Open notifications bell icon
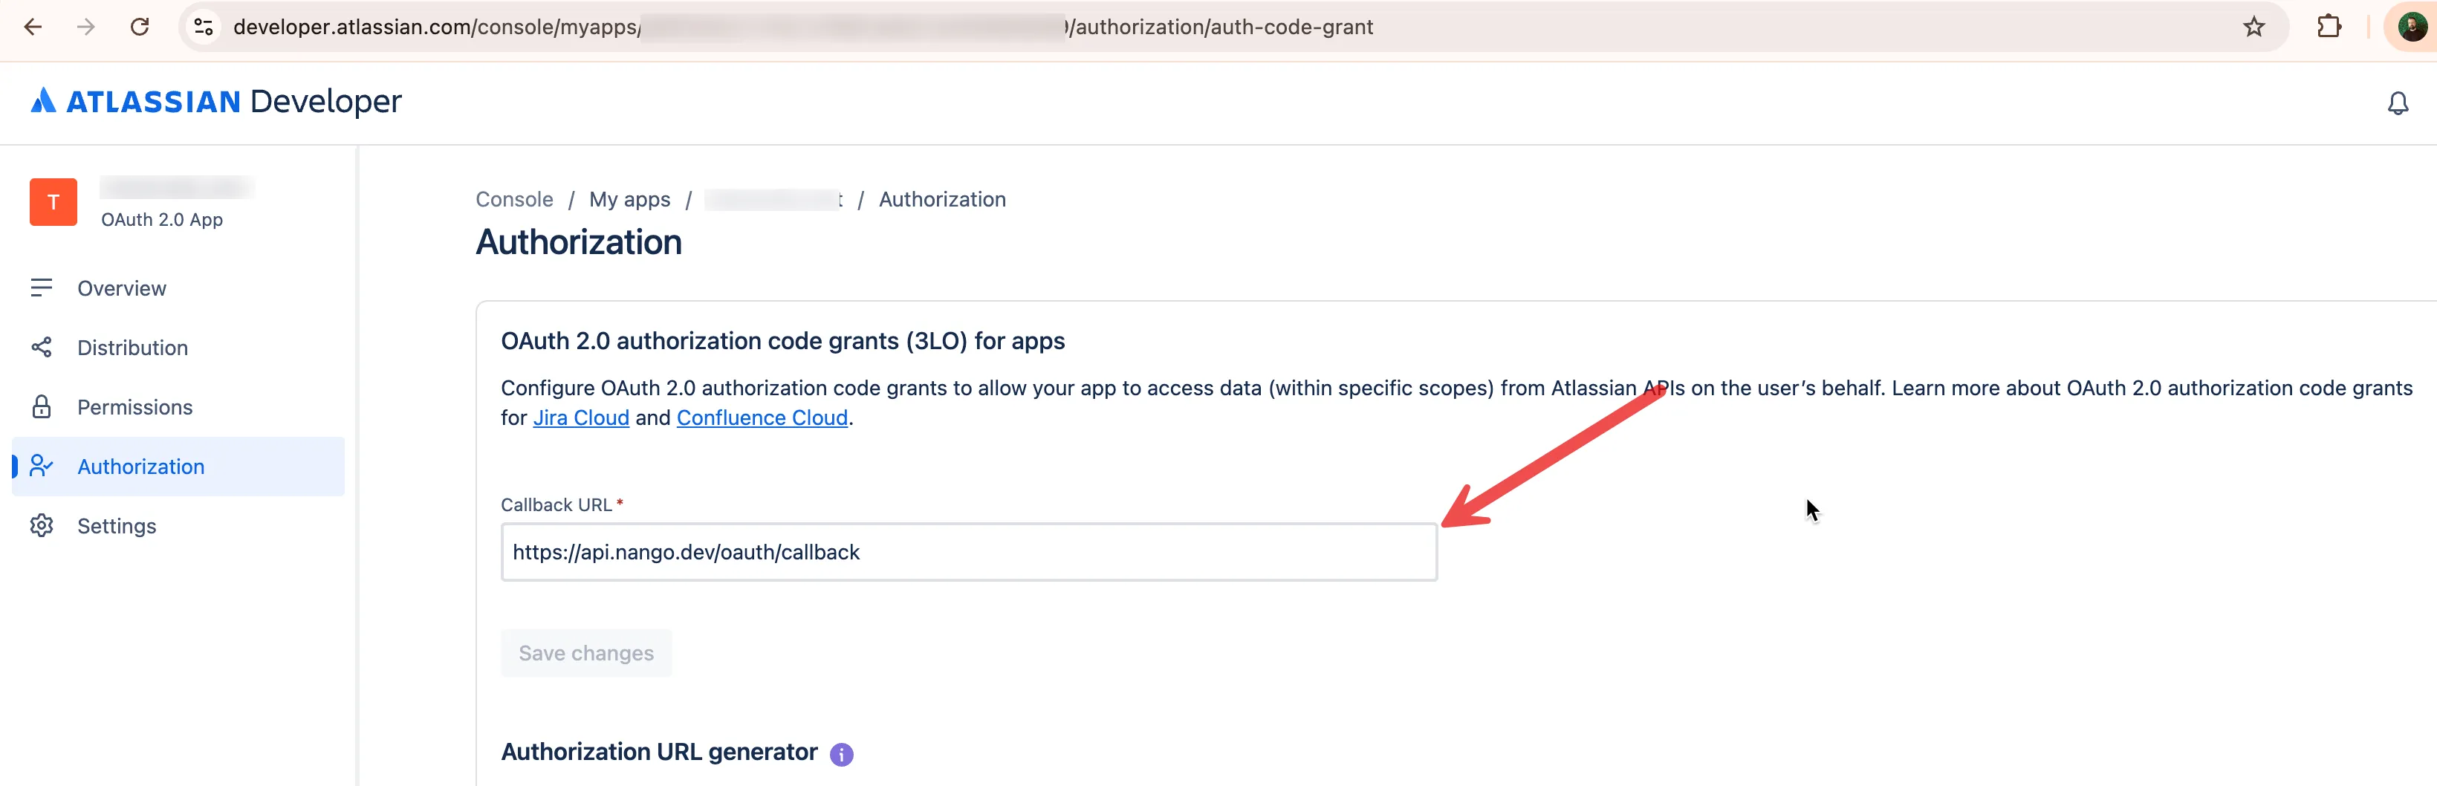This screenshot has width=2437, height=786. (2398, 103)
